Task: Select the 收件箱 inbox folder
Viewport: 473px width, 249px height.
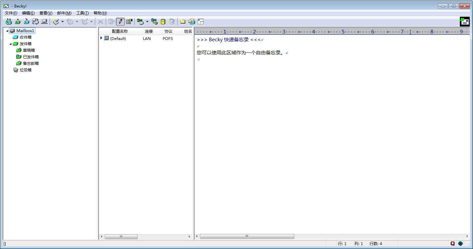Action: pyautogui.click(x=26, y=37)
